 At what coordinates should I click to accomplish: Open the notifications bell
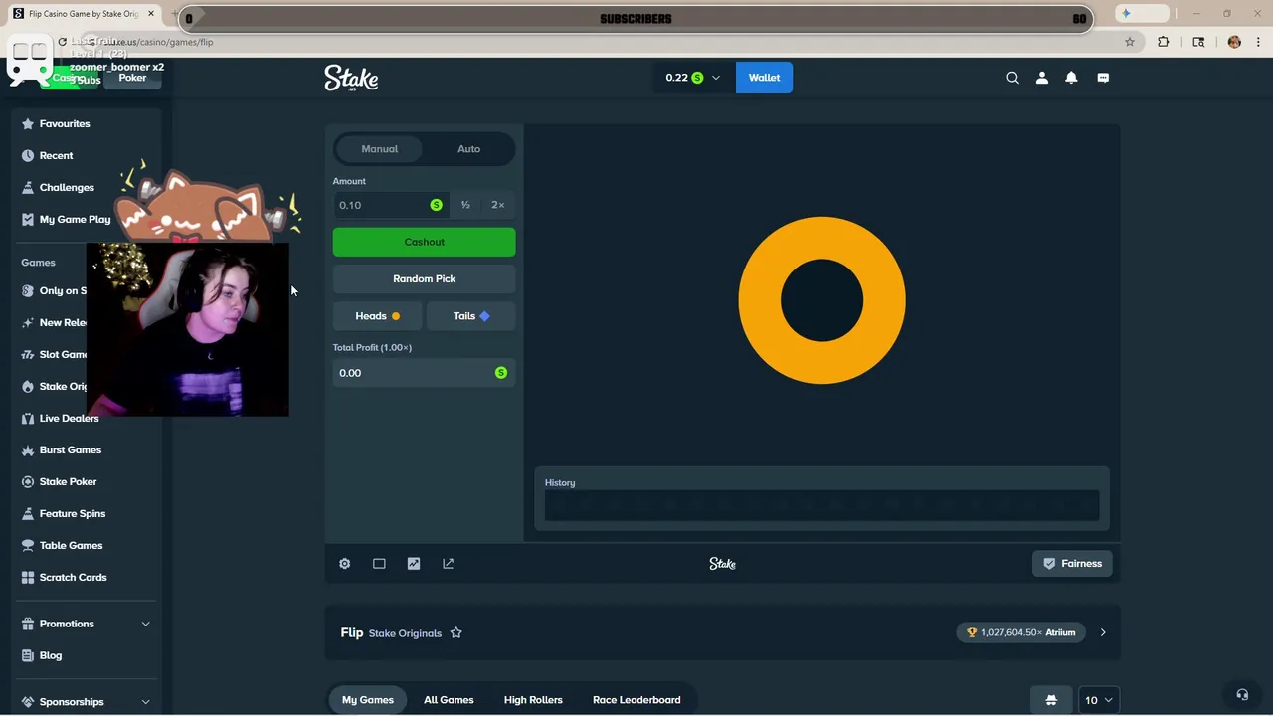[x=1071, y=78]
